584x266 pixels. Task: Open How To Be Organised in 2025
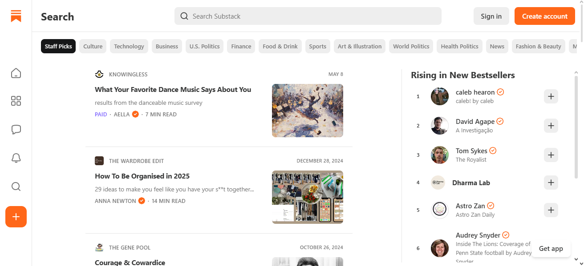[x=142, y=176]
